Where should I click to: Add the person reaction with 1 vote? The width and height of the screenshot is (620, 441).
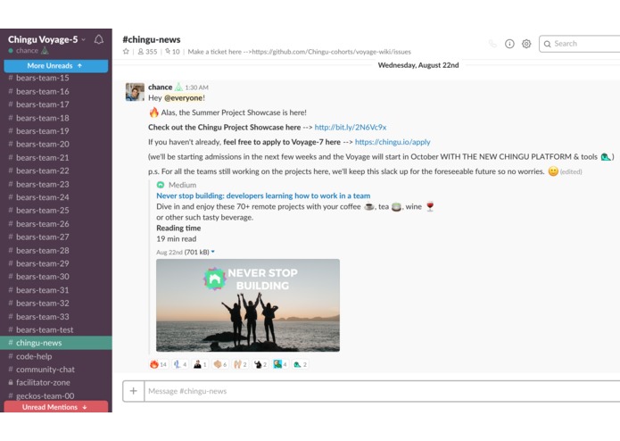(x=200, y=364)
